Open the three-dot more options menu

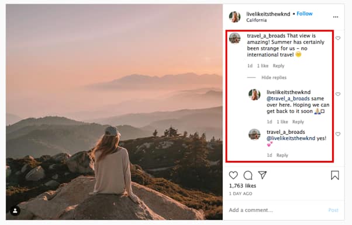[x=336, y=17]
